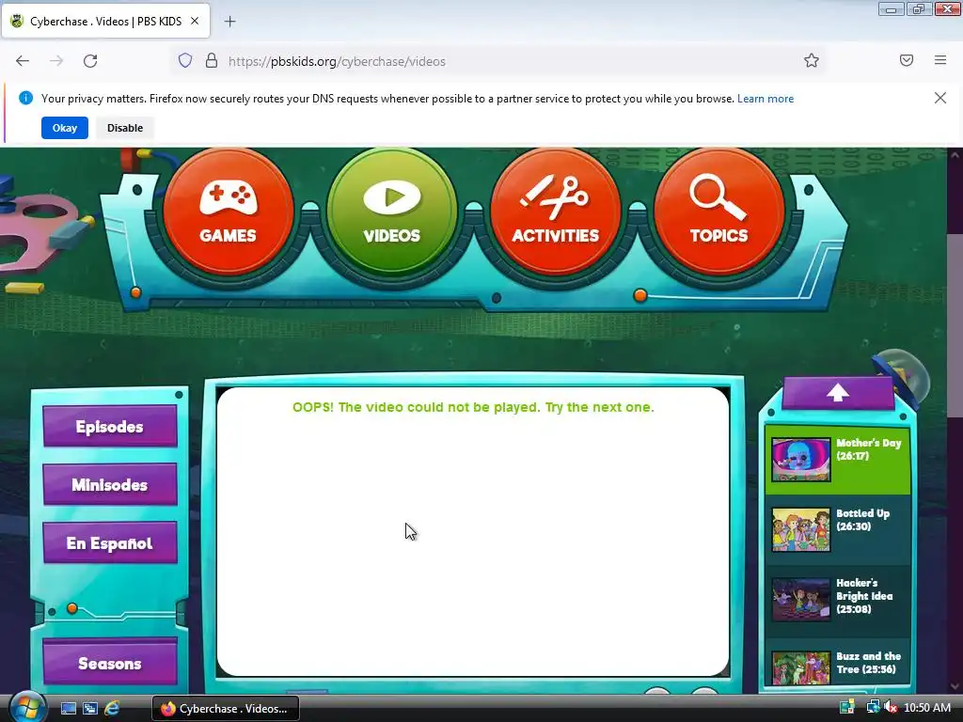Image resolution: width=963 pixels, height=722 pixels.
Task: Open the Firefox application menu
Action: (940, 60)
